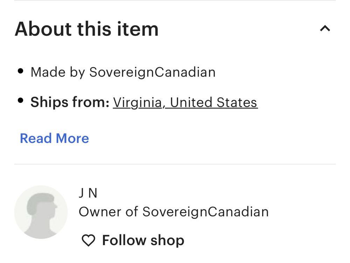Open the SovereignCanadian shop from owner line
This screenshot has width=350, height=263.
[174, 212]
